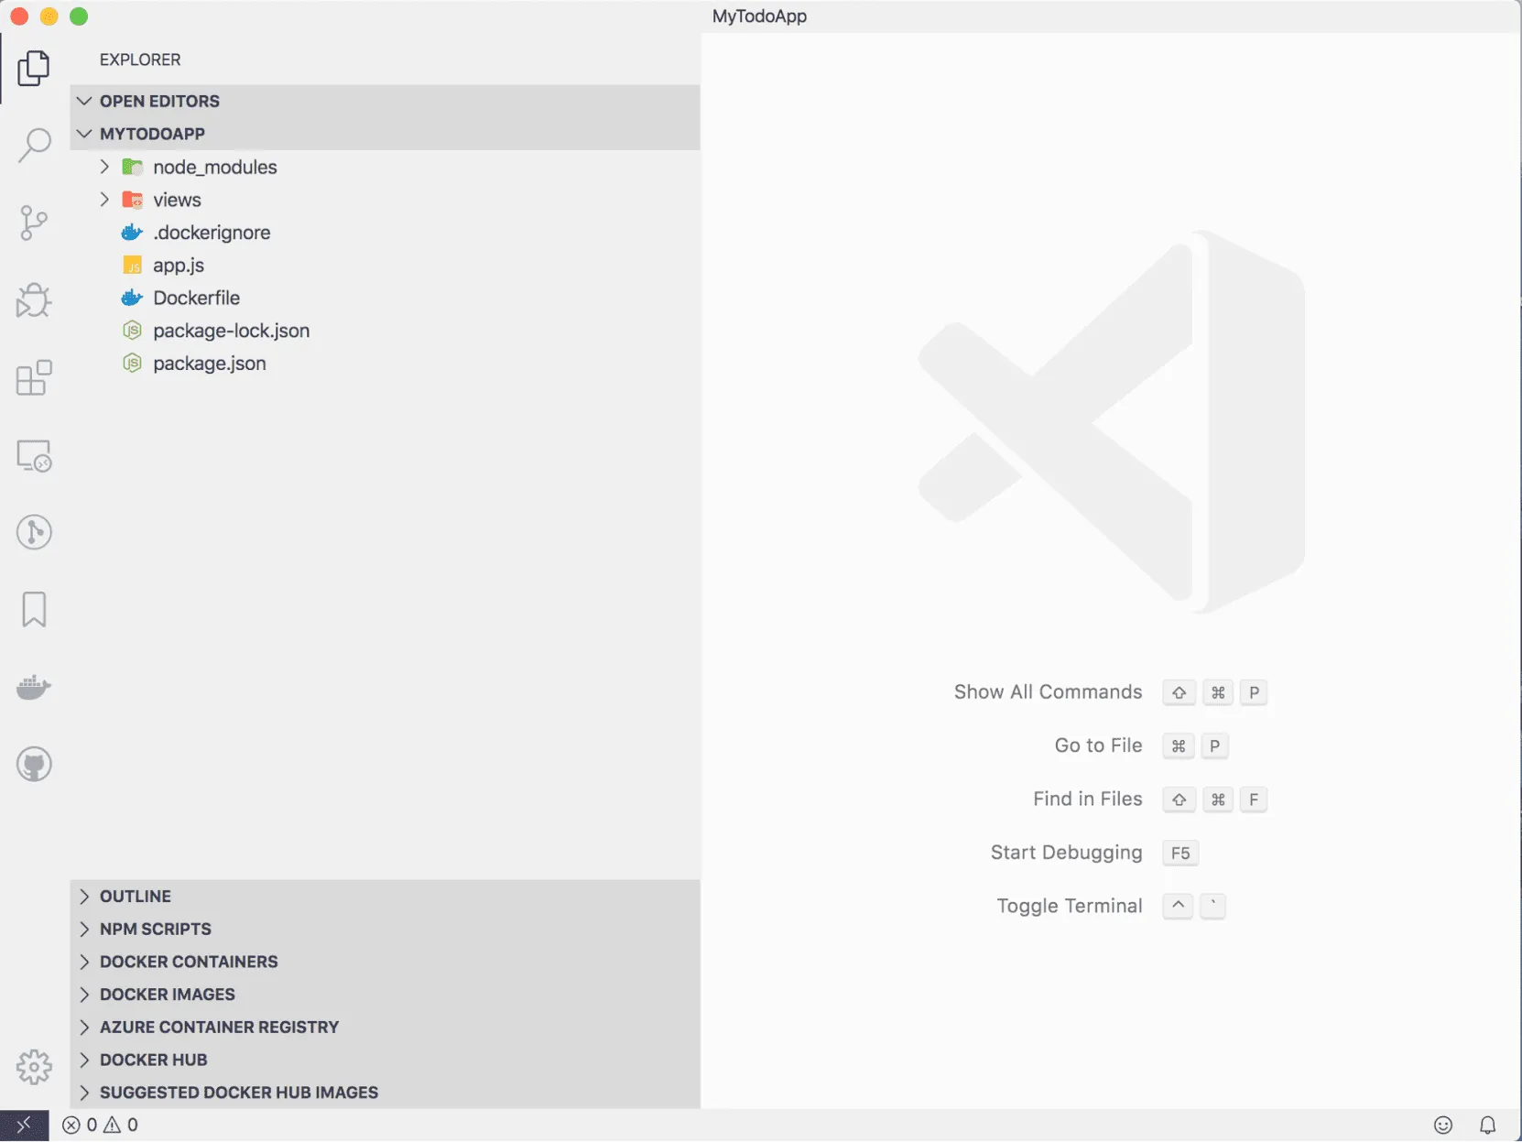Click the Go to File hint text
The height and width of the screenshot is (1142, 1522).
click(1098, 745)
